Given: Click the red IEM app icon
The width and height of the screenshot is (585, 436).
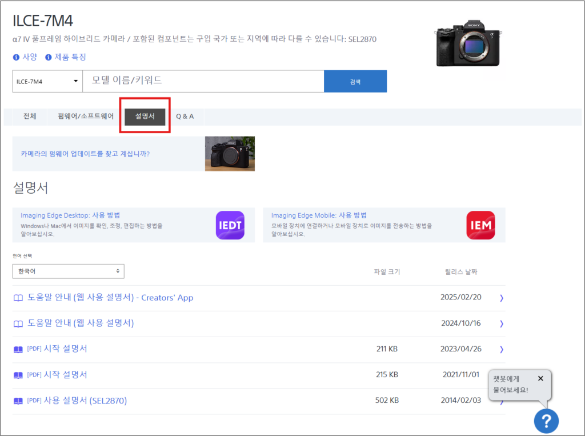Looking at the screenshot, I should point(480,225).
